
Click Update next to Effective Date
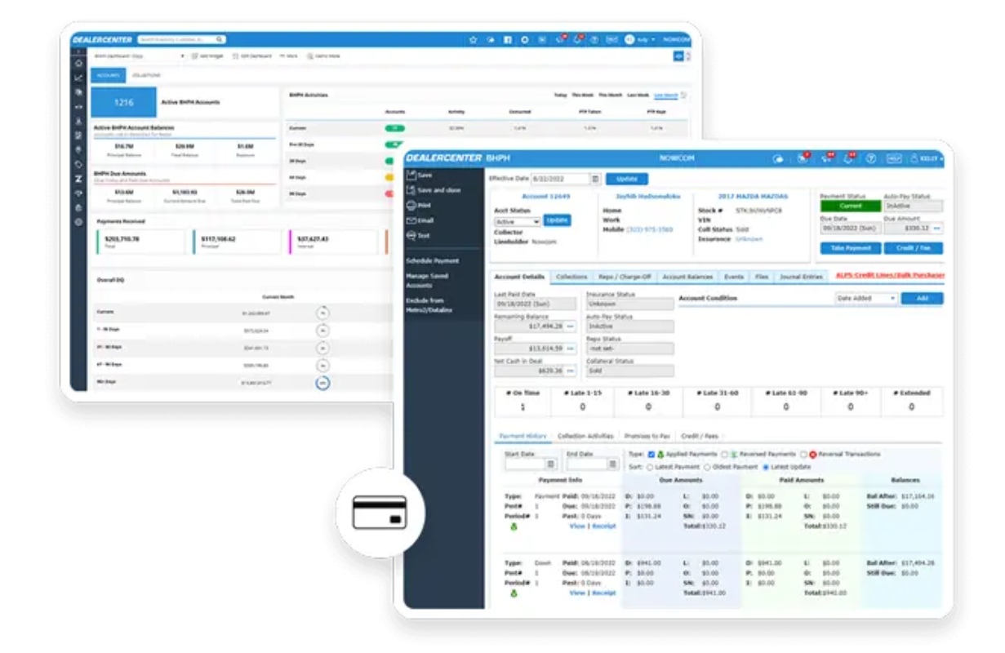(x=627, y=179)
